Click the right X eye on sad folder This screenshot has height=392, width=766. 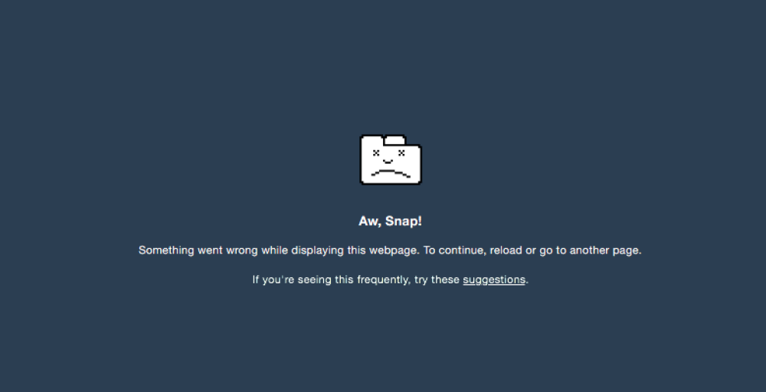click(401, 153)
